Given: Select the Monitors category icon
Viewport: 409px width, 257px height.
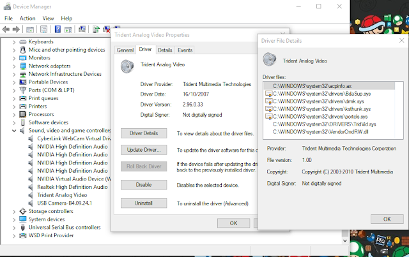Looking at the screenshot, I should (23, 58).
